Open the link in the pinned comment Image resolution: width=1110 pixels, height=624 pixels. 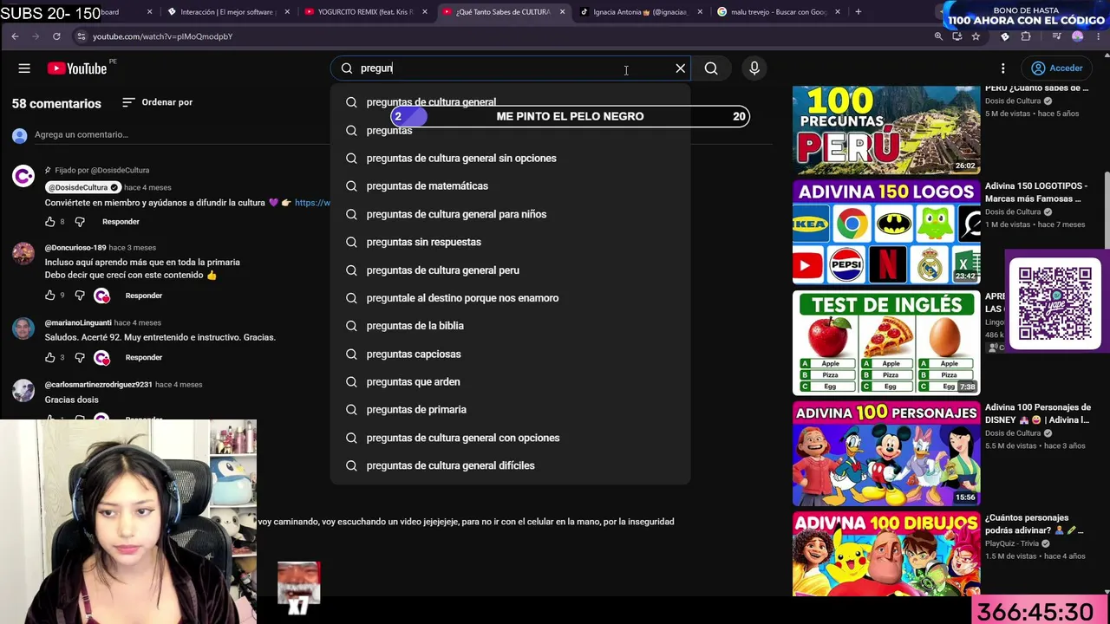[313, 203]
